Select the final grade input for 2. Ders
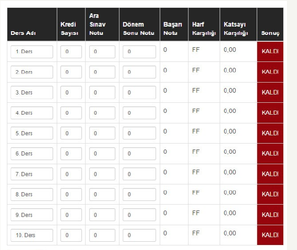The width and height of the screenshot is (297, 250). click(x=139, y=72)
